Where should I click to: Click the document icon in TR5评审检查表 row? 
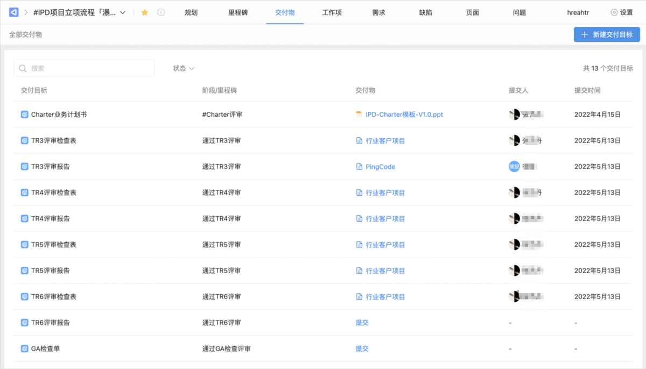click(x=359, y=245)
